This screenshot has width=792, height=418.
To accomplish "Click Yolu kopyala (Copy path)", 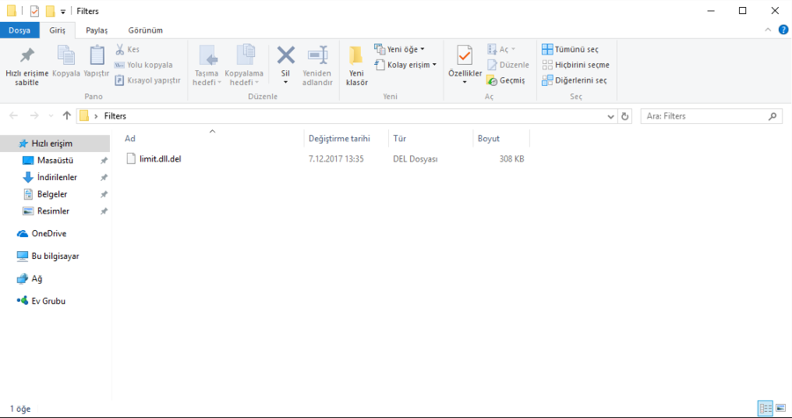I will tap(143, 64).
